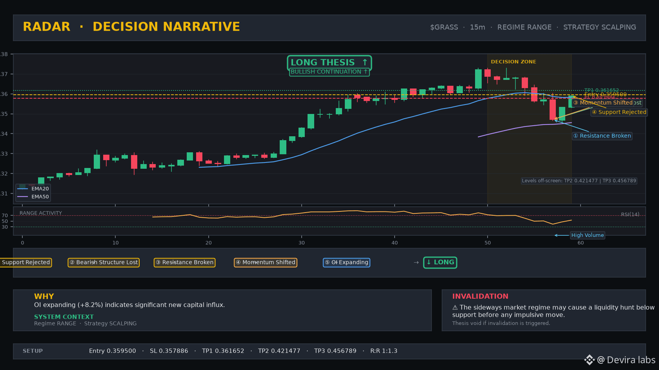Click the SETUP label in the bottom bar

coord(33,351)
